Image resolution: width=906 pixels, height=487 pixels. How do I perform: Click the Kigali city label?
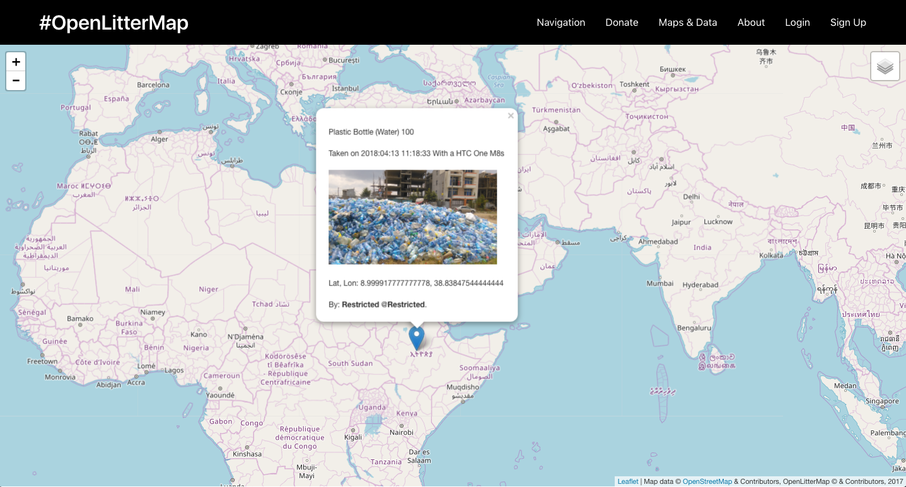point(353,437)
